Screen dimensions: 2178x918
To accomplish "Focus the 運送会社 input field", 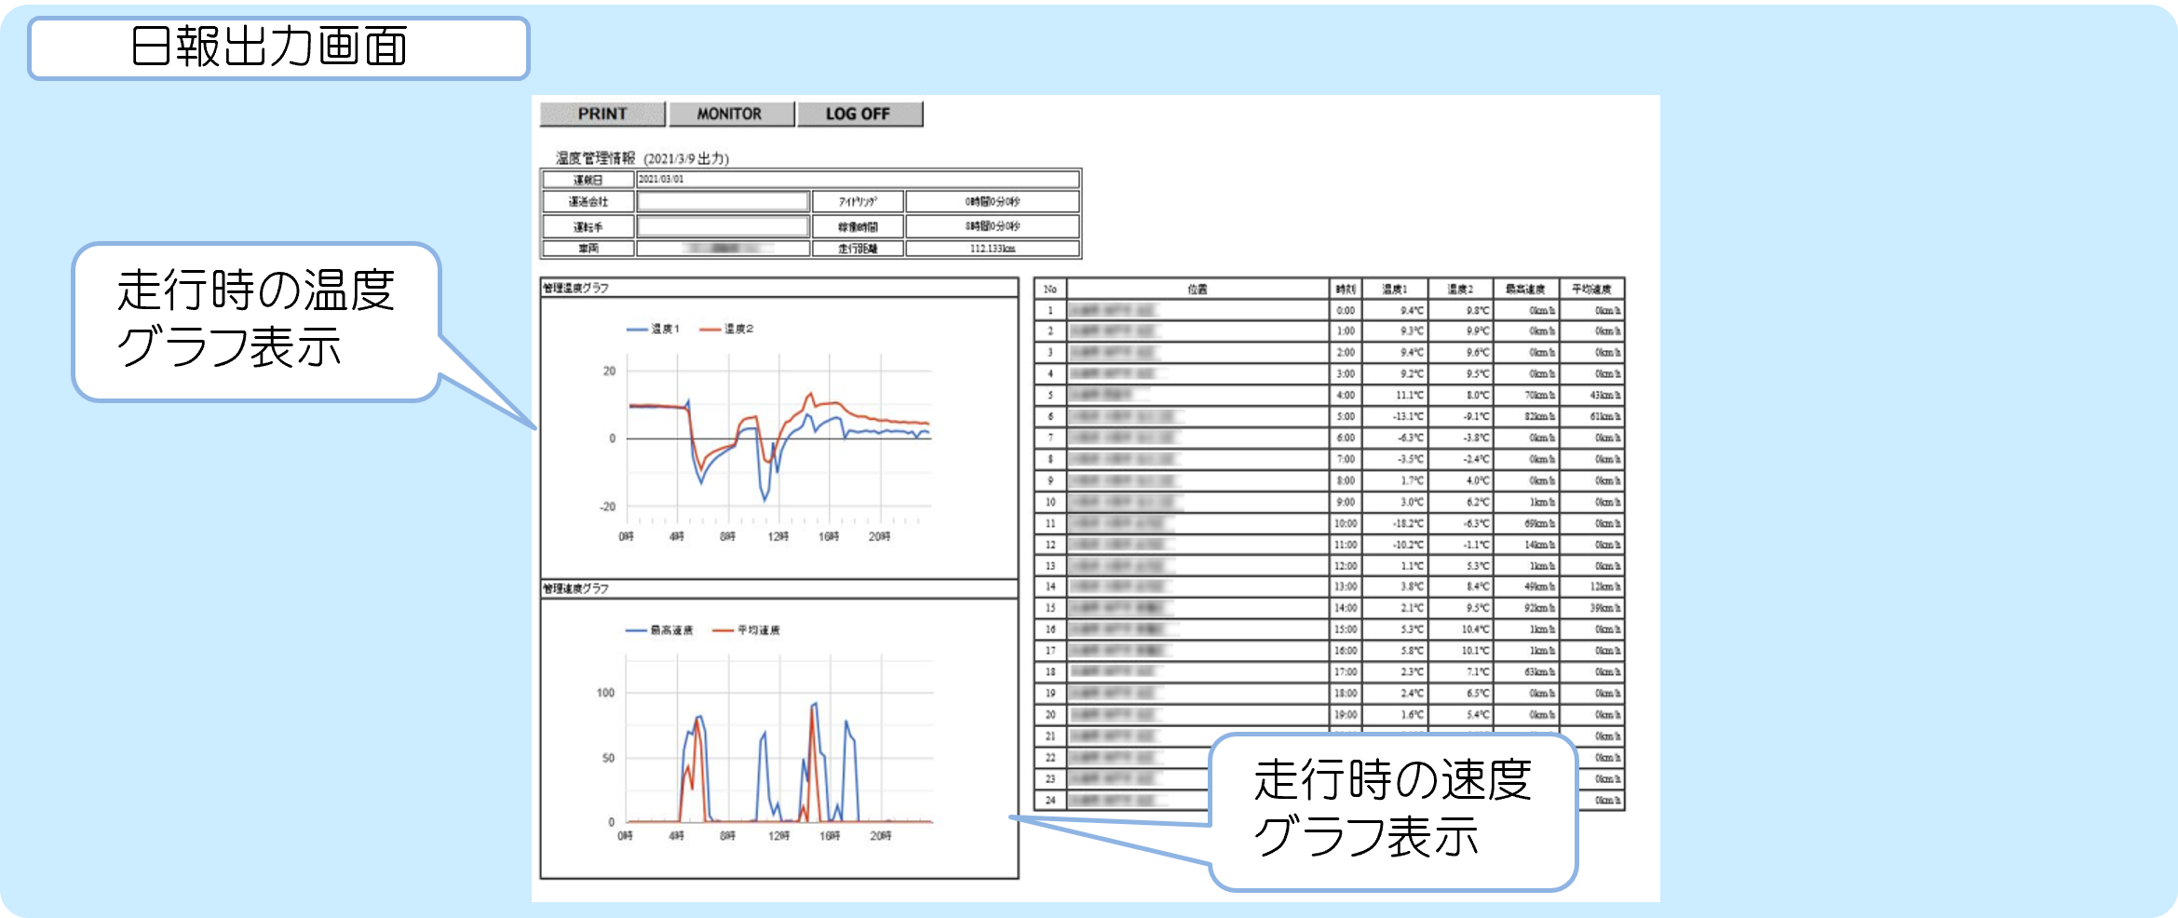I will [723, 201].
